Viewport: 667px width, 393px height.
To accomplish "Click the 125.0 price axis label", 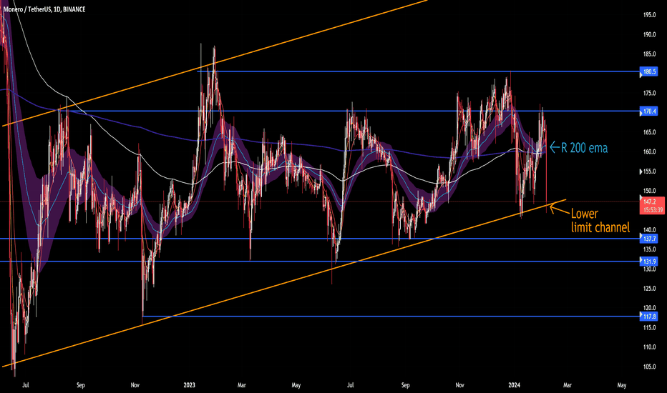I will click(x=649, y=289).
